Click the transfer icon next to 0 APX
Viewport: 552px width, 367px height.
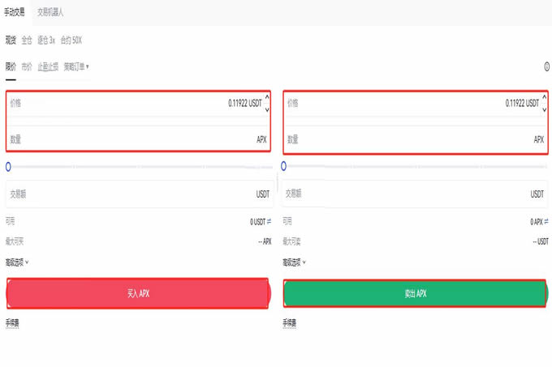coord(546,221)
